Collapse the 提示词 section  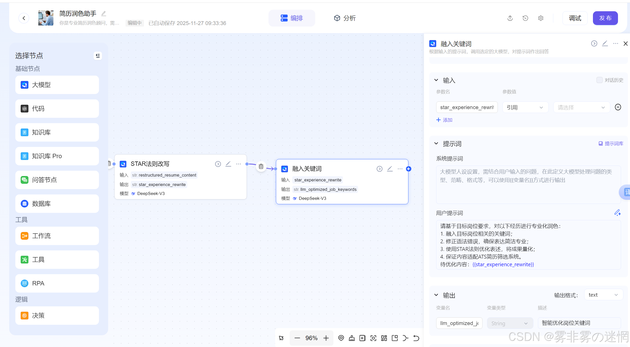[436, 144]
